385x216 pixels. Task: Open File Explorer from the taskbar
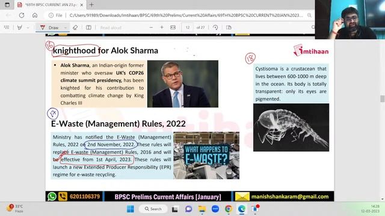click(202, 209)
